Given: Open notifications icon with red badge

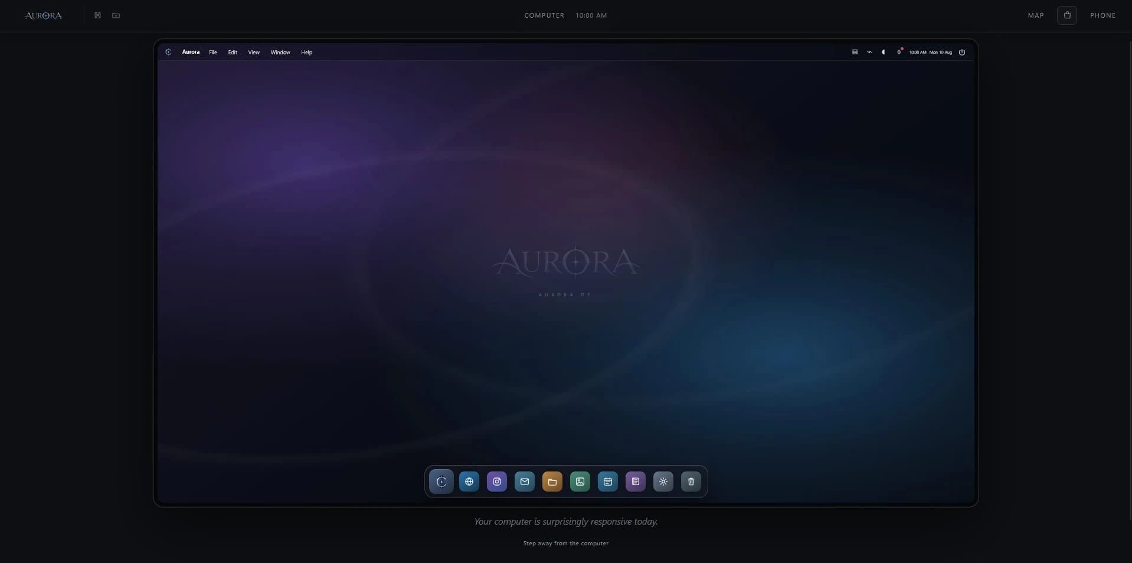Looking at the screenshot, I should [x=899, y=52].
